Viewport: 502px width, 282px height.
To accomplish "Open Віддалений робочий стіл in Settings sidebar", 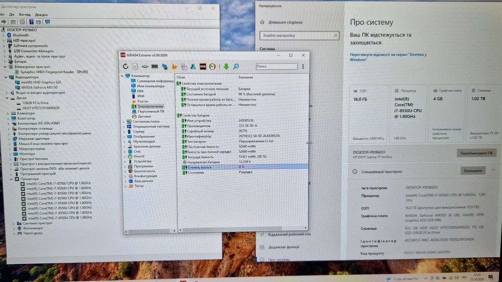I will [290, 234].
